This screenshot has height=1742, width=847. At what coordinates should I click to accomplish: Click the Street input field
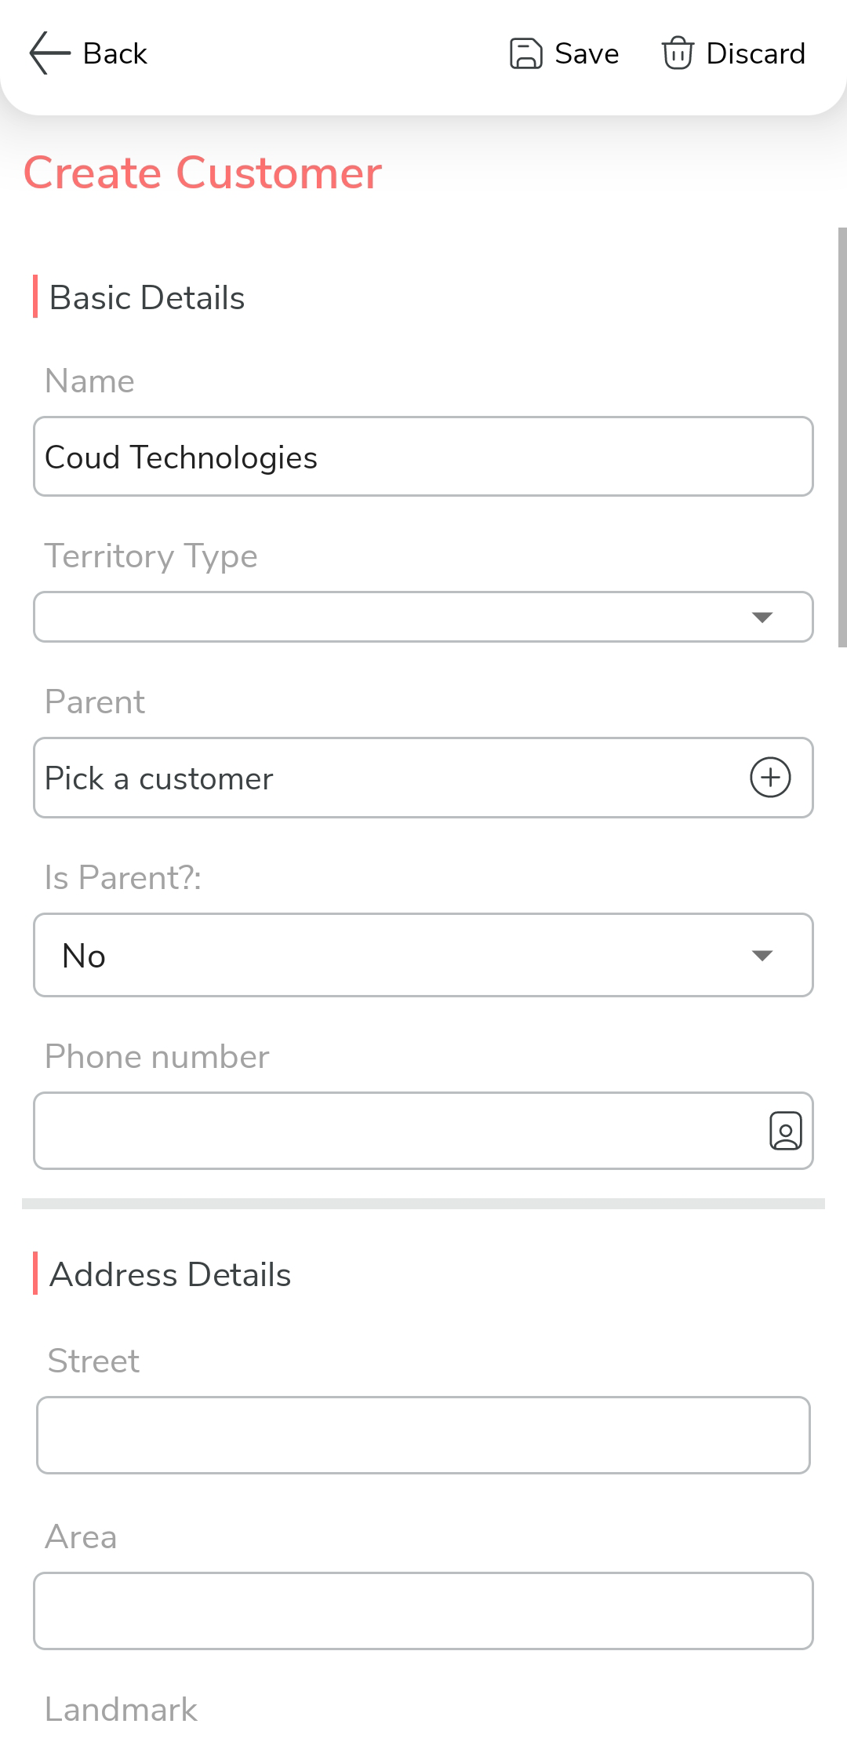tap(423, 1435)
